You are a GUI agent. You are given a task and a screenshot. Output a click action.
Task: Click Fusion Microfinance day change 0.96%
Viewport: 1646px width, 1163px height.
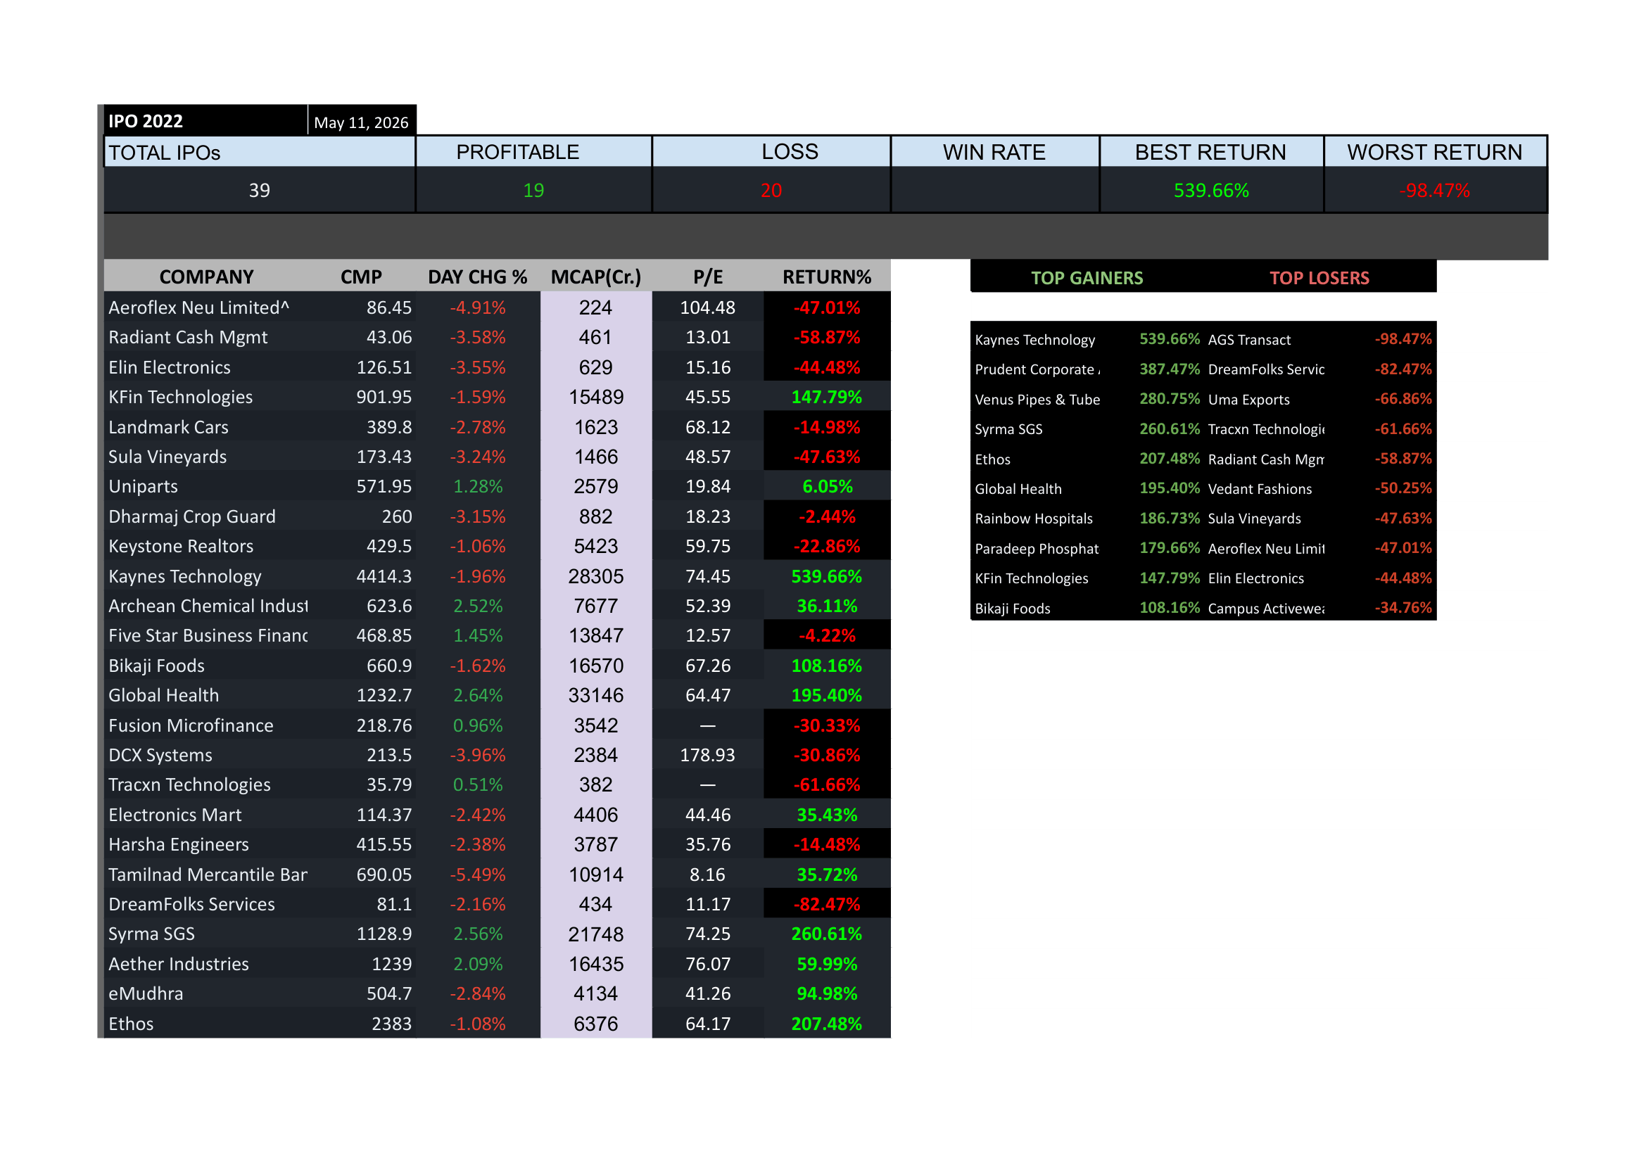(x=477, y=725)
